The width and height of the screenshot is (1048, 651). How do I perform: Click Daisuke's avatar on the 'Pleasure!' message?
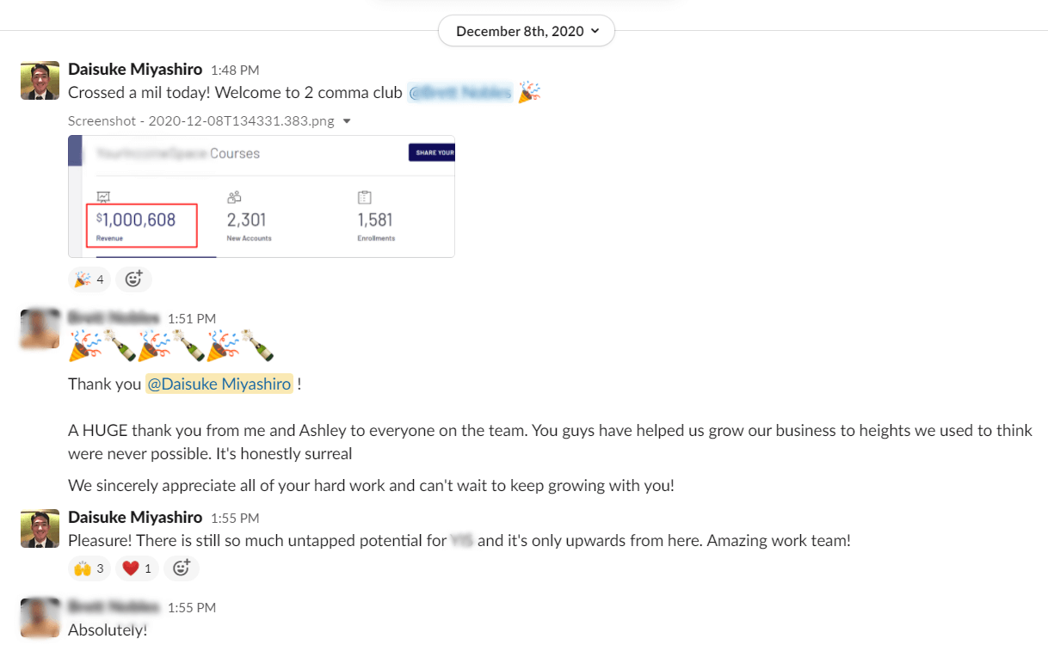(x=40, y=528)
